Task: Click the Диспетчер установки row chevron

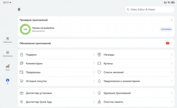Action: point(94,93)
